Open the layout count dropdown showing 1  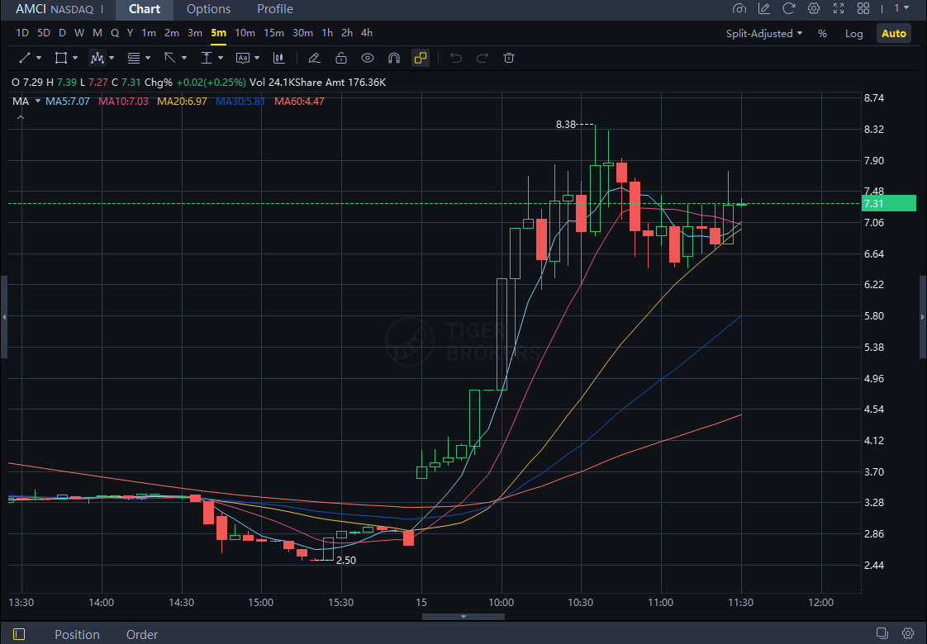(901, 8)
